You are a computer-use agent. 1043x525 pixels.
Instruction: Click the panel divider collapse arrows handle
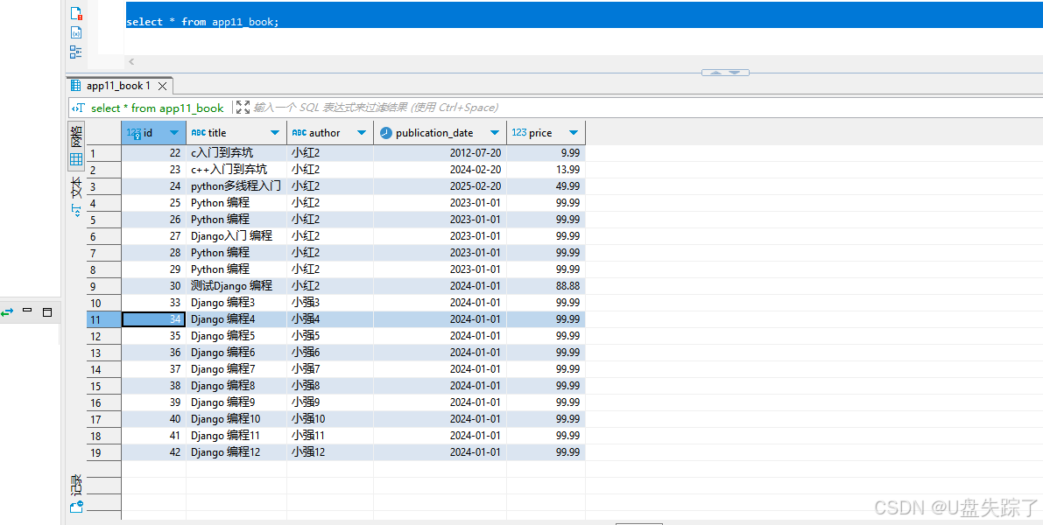[725, 73]
